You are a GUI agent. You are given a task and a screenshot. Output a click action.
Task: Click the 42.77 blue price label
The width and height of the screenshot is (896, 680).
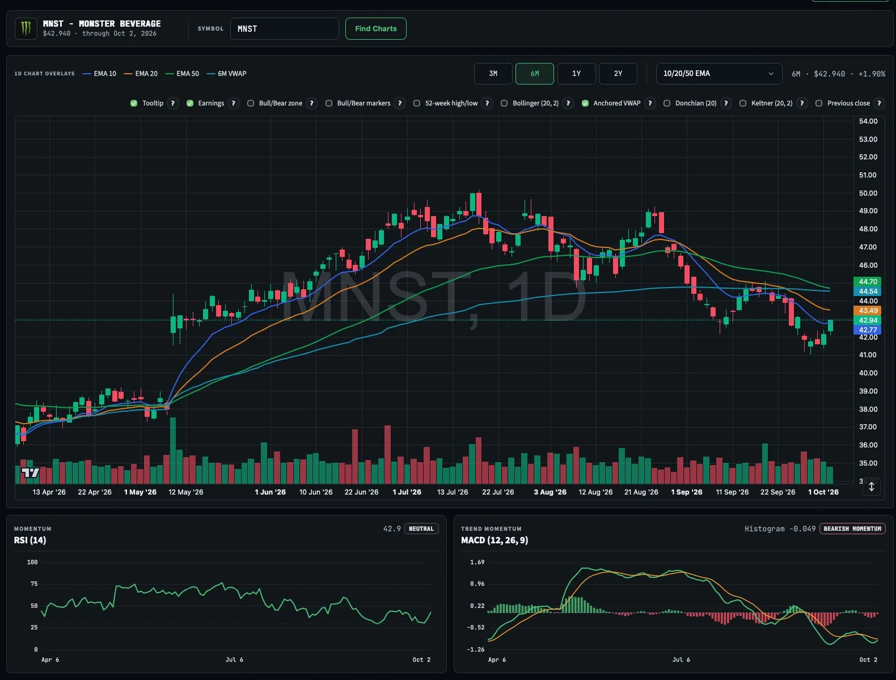868,330
